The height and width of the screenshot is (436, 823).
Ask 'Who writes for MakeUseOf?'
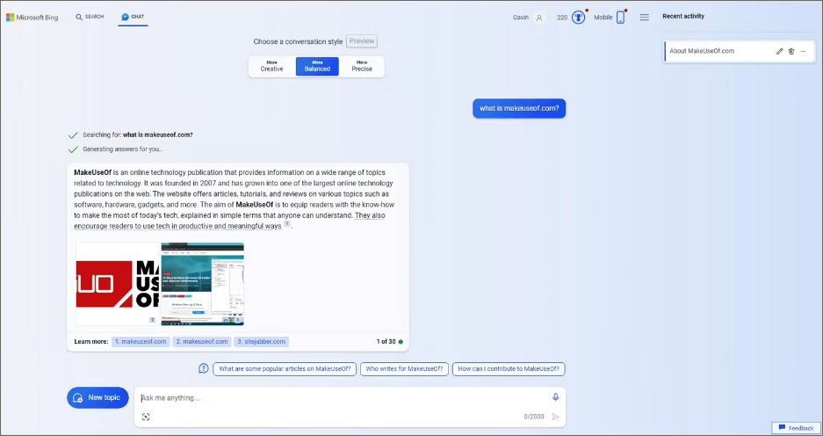[x=404, y=369]
